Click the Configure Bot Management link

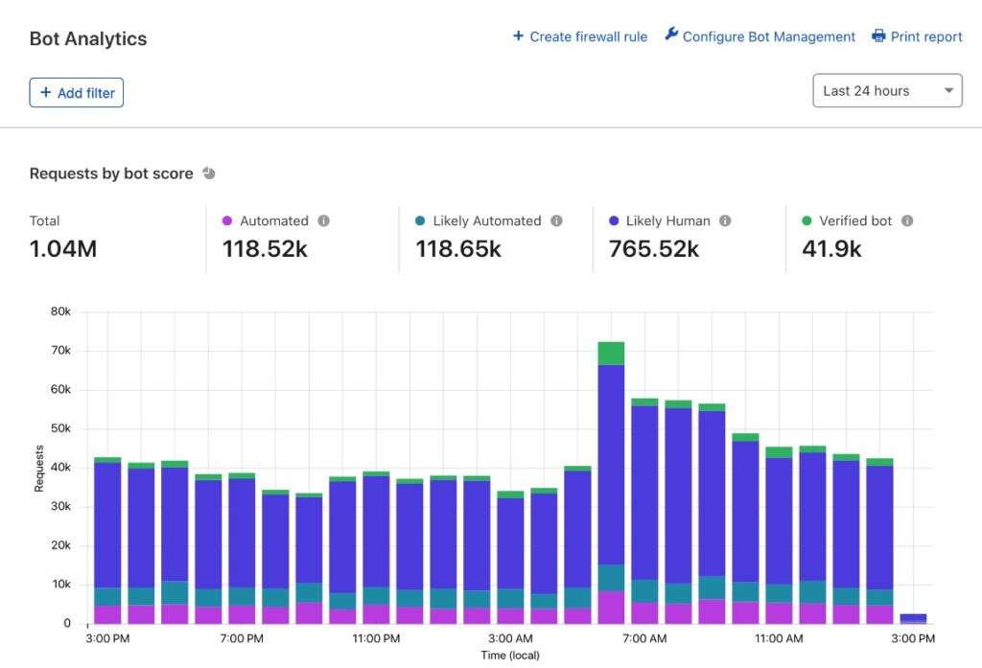768,35
